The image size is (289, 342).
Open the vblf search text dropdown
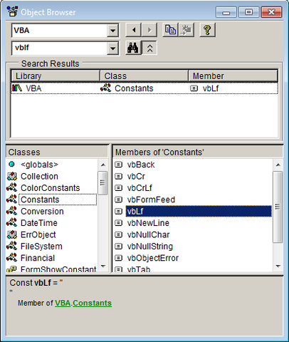point(112,48)
